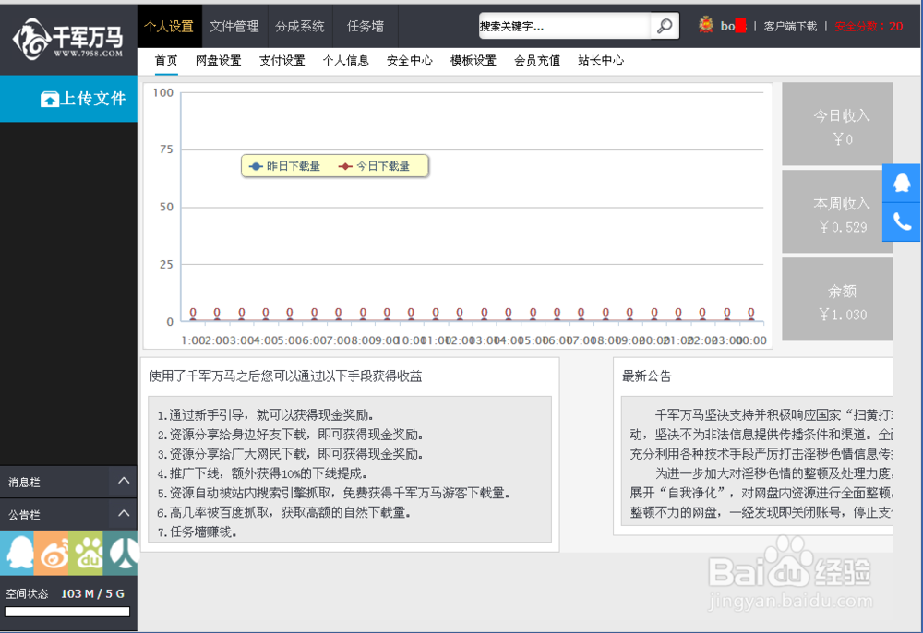923x633 pixels.
Task: Switch to the 首页 tab
Action: 166,61
